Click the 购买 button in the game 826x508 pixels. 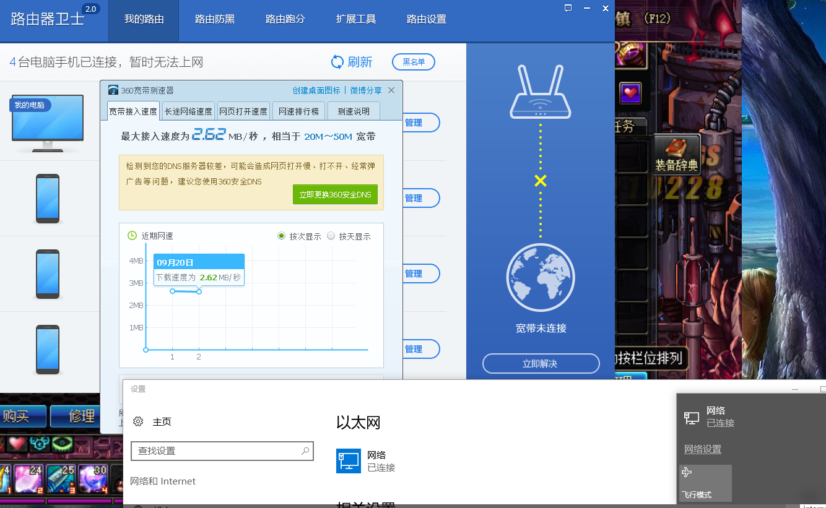23,416
